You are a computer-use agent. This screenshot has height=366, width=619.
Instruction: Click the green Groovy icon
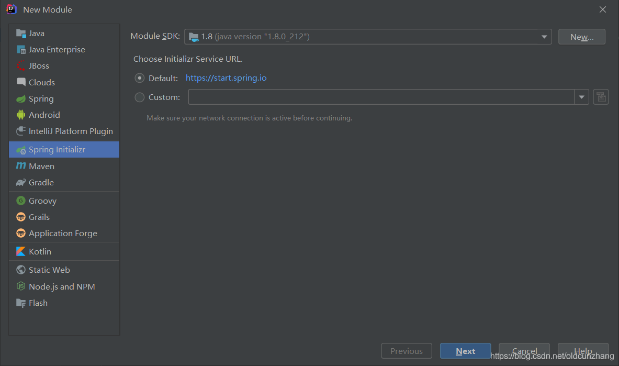click(21, 201)
